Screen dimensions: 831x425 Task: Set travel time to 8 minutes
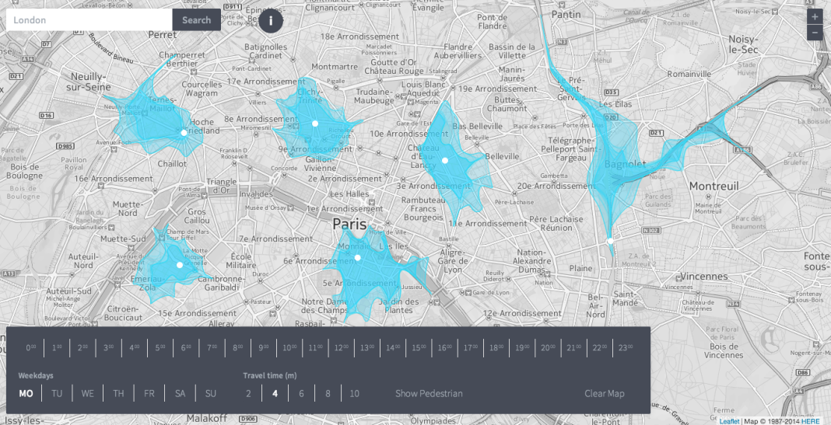[328, 393]
